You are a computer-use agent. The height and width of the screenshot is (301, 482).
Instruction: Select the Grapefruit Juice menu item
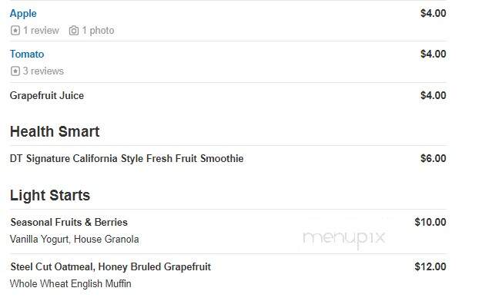click(x=47, y=95)
